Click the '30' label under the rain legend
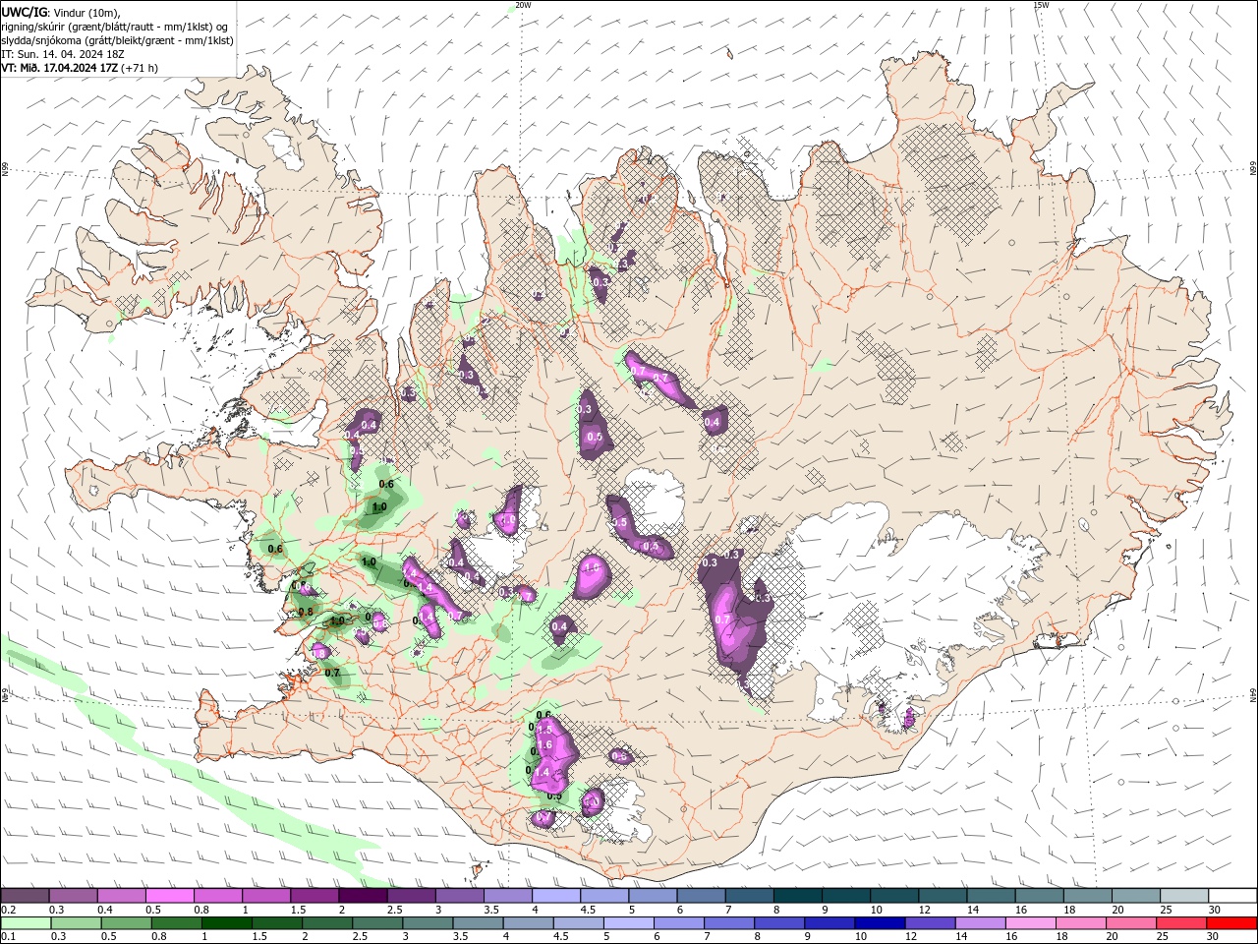Image resolution: width=1258 pixels, height=944 pixels. pos(1212,937)
